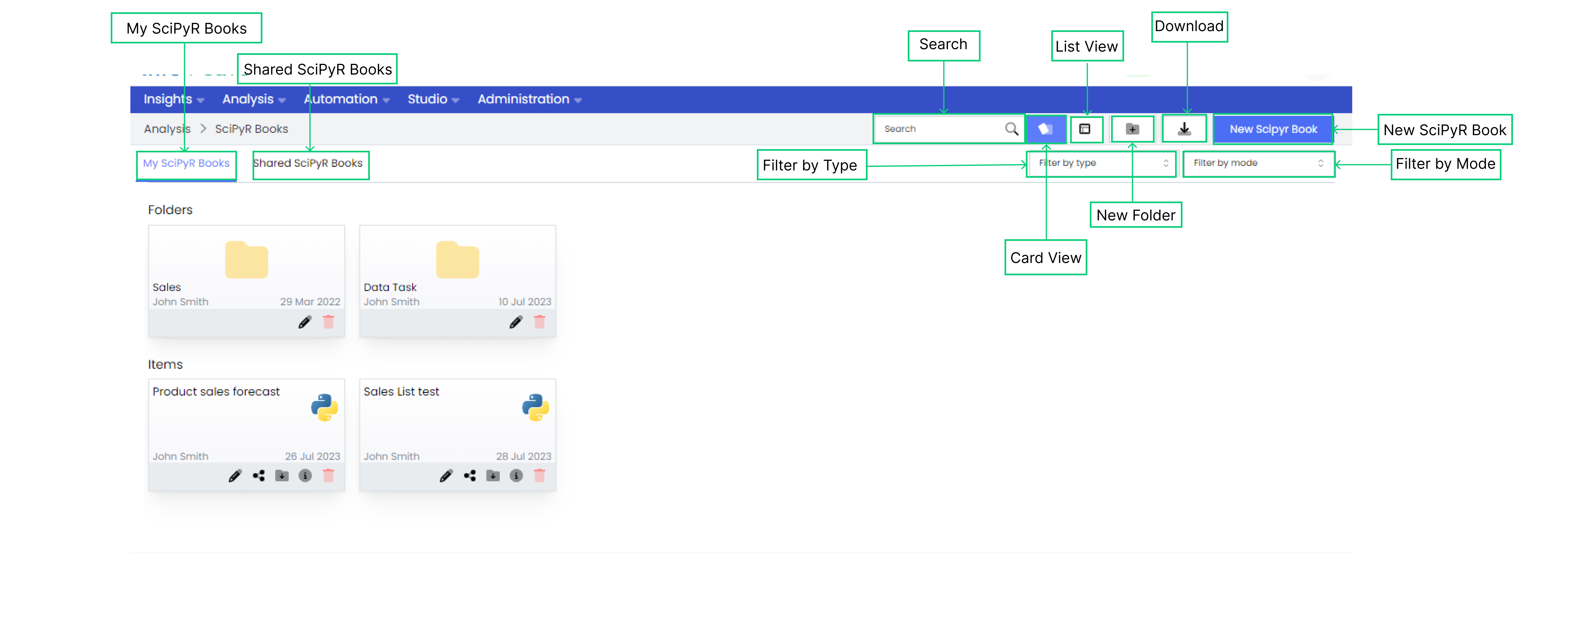Click the New Scipyr Book button
This screenshot has width=1581, height=621.
click(1273, 129)
